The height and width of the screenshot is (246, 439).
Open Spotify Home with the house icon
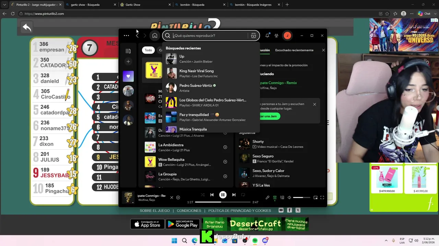point(155,36)
